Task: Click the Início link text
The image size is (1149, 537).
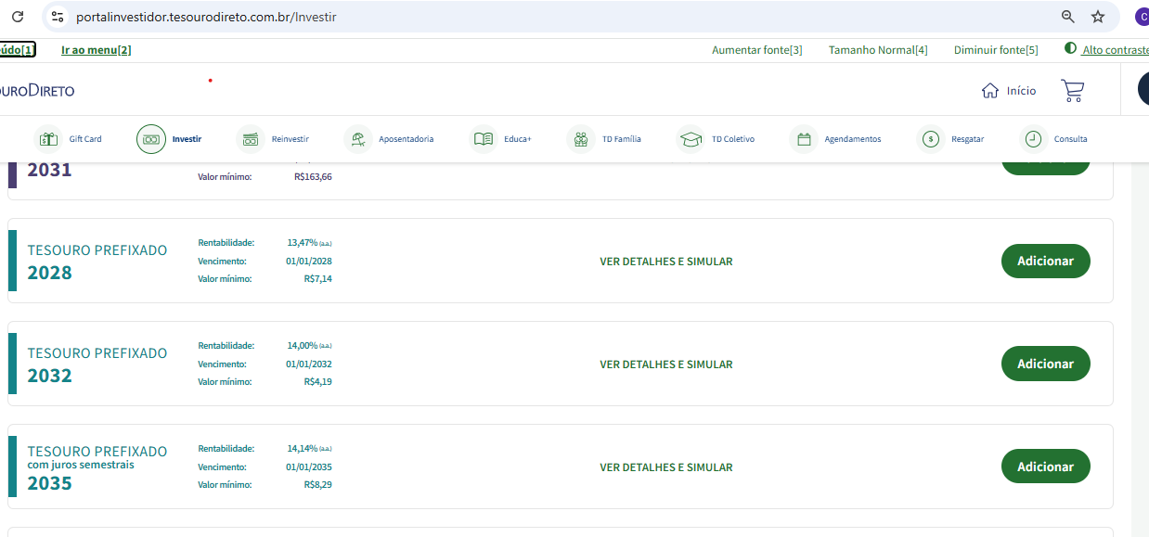Action: click(1022, 91)
